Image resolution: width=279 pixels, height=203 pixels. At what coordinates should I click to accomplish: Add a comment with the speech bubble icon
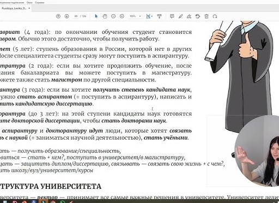click(172, 16)
